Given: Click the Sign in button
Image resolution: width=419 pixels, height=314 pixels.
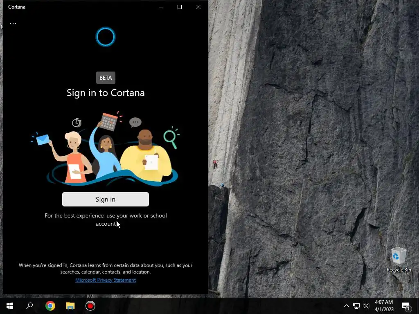Looking at the screenshot, I should click(x=106, y=199).
